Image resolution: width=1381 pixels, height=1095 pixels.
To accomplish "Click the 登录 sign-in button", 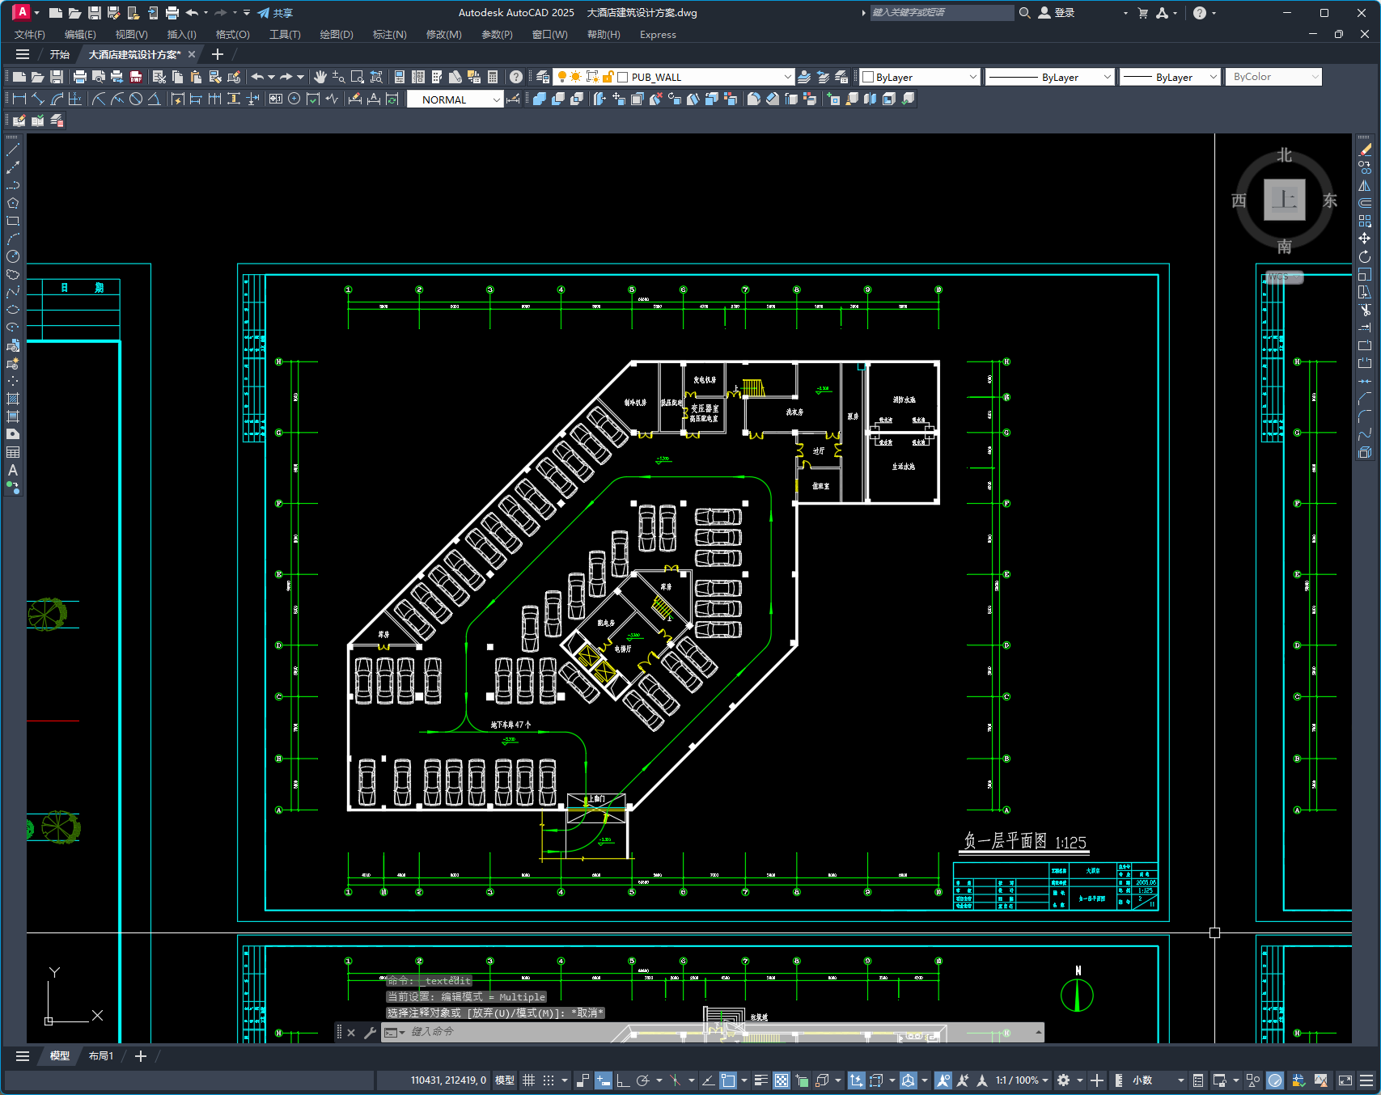I will pyautogui.click(x=1057, y=13).
